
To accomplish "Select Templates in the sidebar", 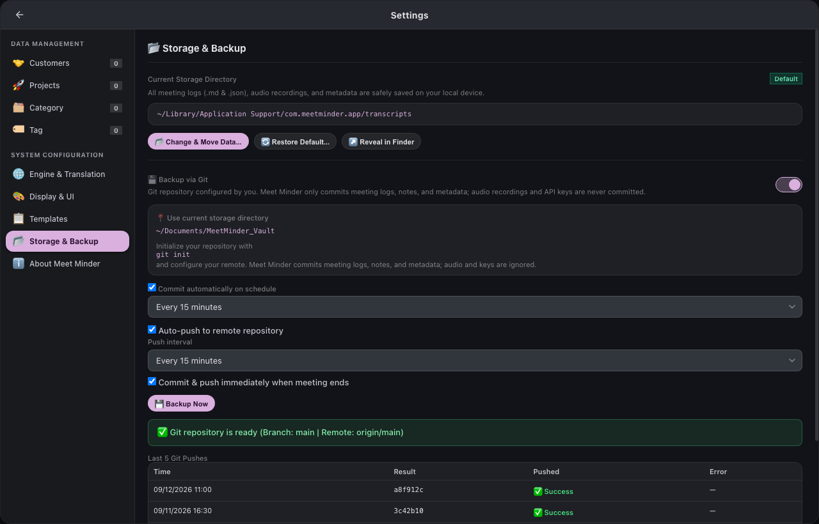I will [x=67, y=219].
